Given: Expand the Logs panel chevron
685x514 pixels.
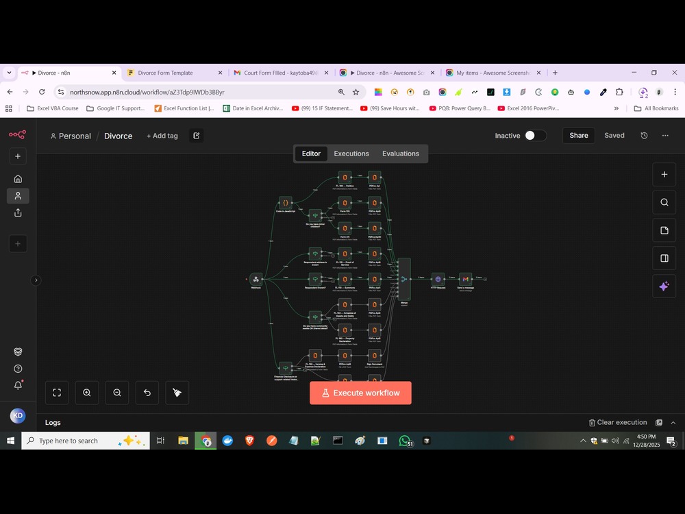Looking at the screenshot, I should pos(673,423).
